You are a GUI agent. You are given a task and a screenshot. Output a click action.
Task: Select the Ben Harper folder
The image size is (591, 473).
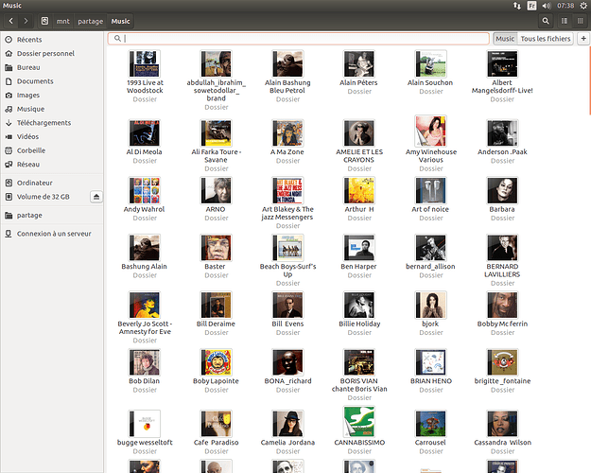point(359,256)
